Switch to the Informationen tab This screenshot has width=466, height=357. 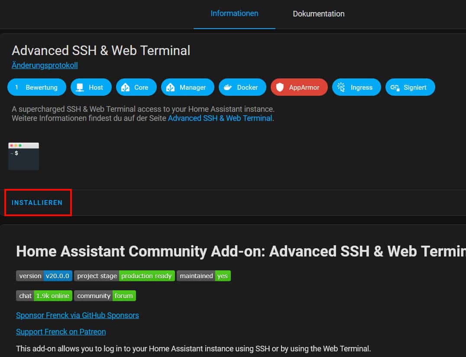tap(234, 13)
